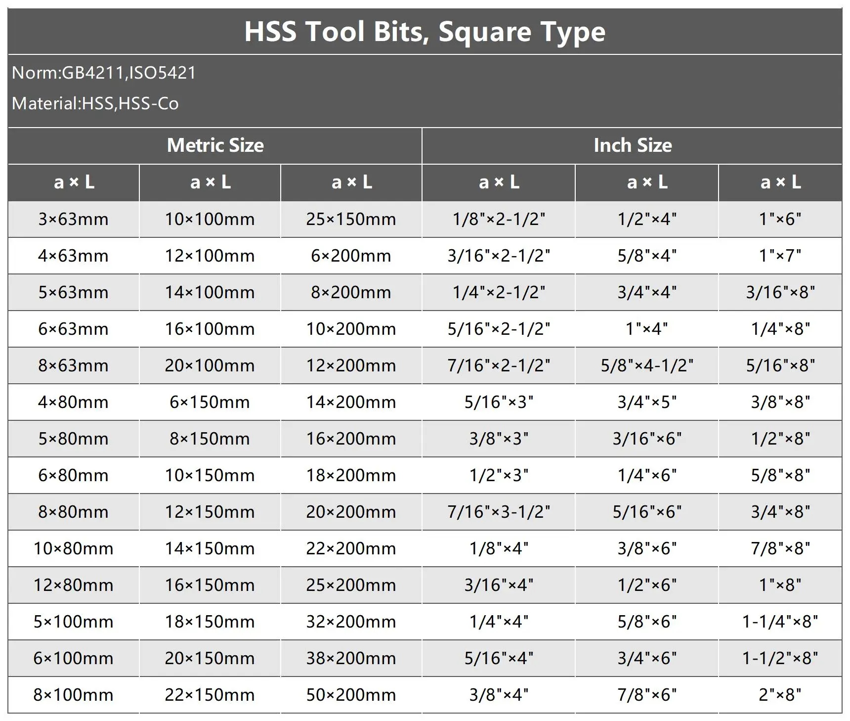Select the 8×100mm cell
The image size is (850, 721).
point(73,695)
